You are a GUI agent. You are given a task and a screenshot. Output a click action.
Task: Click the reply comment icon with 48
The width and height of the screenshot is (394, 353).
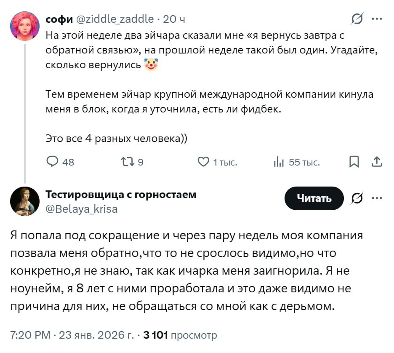53,162
